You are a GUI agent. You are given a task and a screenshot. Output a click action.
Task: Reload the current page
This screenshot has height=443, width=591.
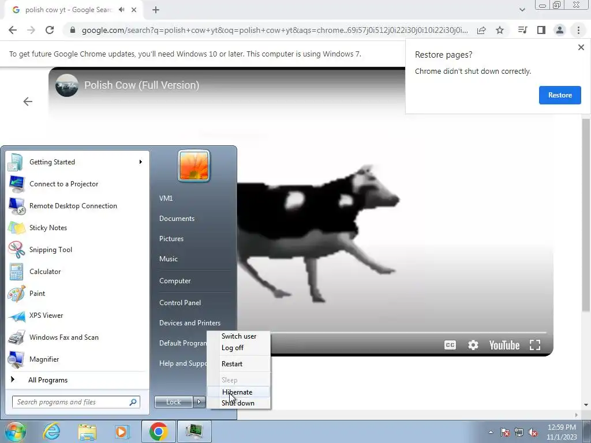(50, 30)
